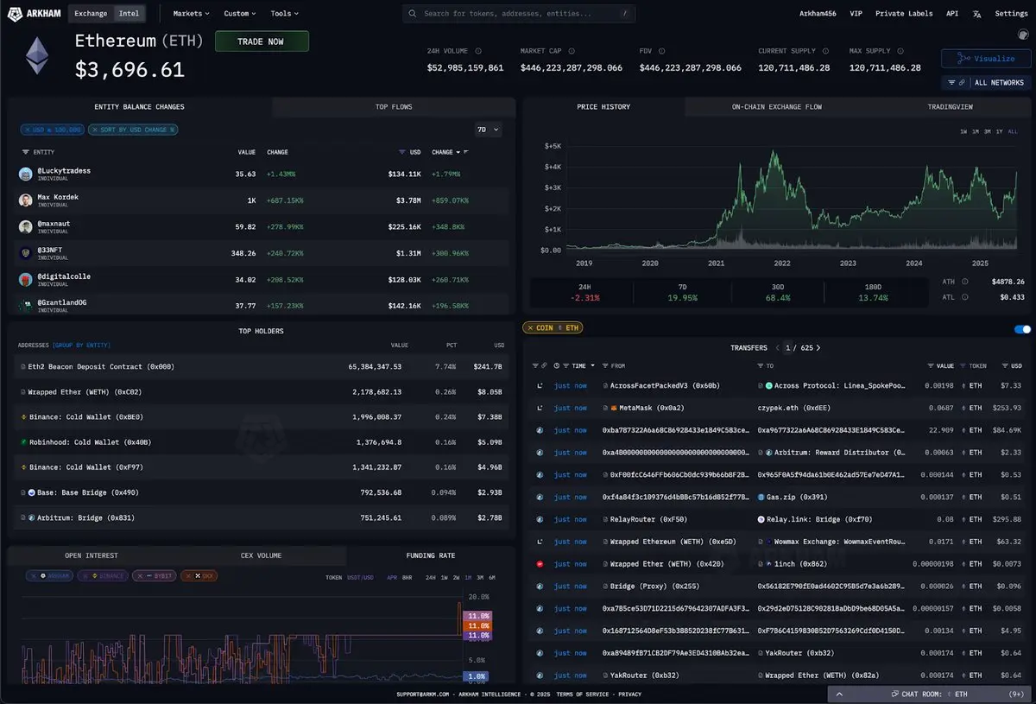Click the info icon beside 24H Volume
This screenshot has height=704, width=1036.
[477, 51]
